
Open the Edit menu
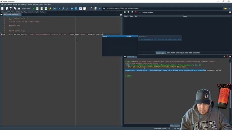5,5
